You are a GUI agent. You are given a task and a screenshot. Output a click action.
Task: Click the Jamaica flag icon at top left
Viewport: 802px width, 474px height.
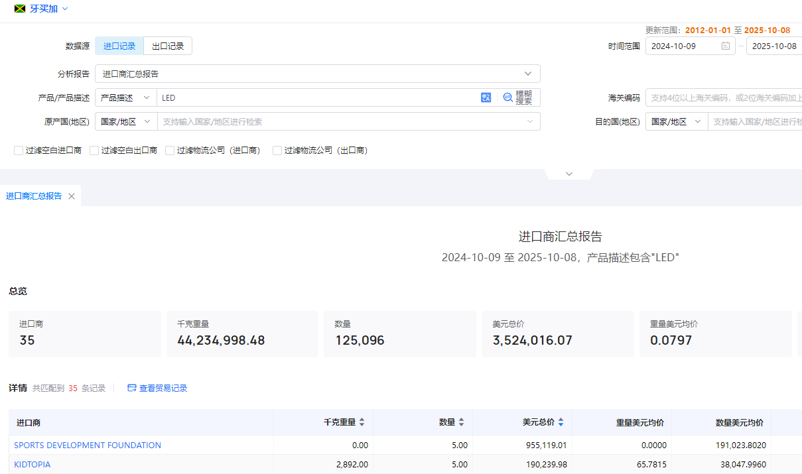(x=18, y=9)
